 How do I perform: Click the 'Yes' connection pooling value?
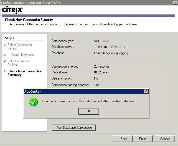(x=96, y=85)
